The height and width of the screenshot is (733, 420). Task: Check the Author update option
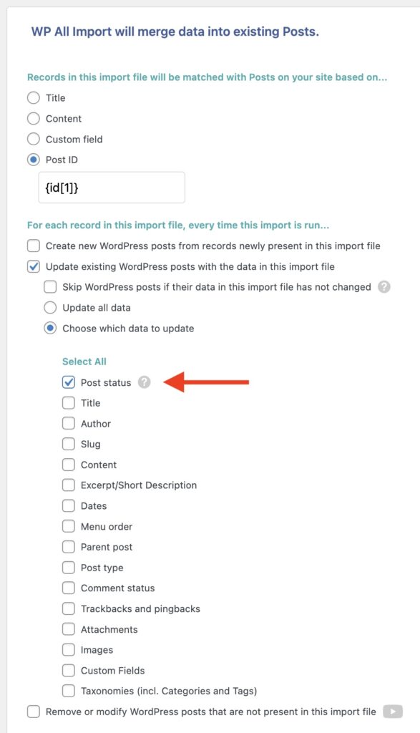pos(69,424)
